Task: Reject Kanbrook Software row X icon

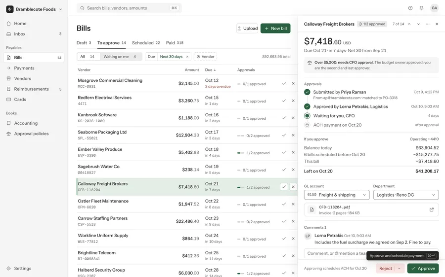Action: coord(293,118)
